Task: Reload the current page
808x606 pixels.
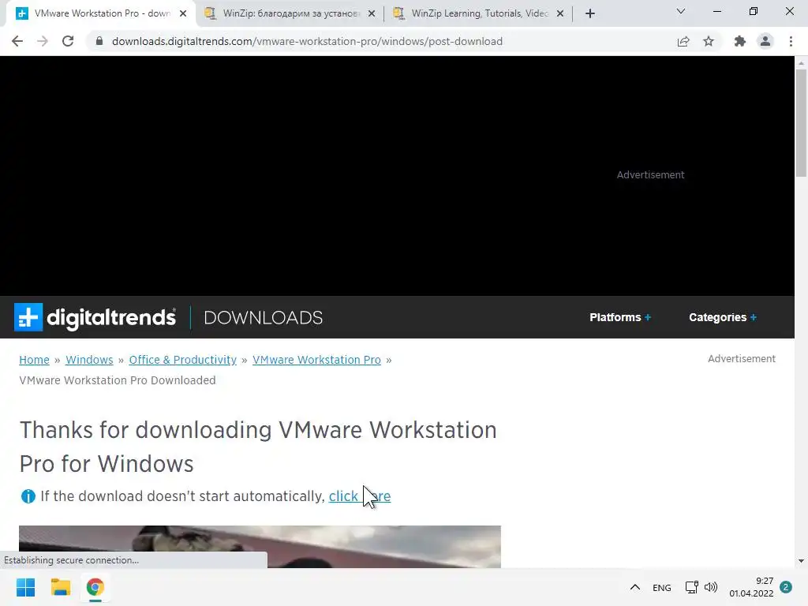Action: [x=68, y=41]
